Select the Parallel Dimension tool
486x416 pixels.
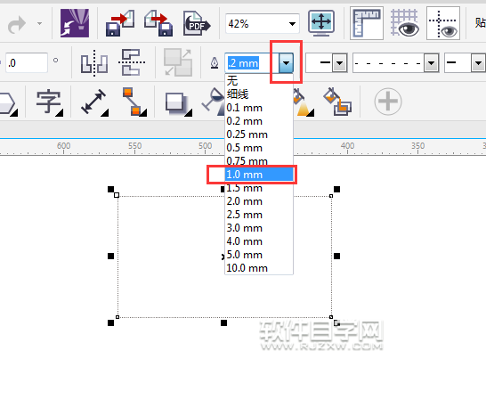tap(94, 102)
